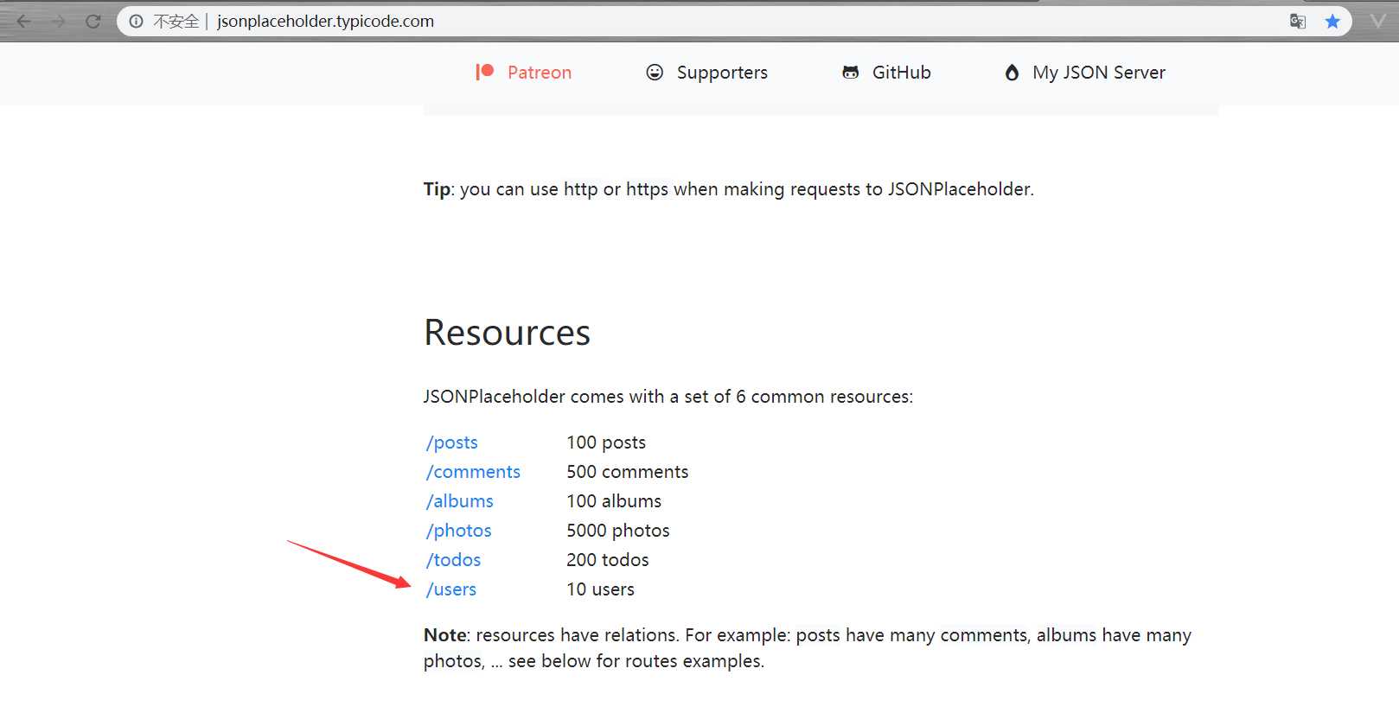Open the Patreon nav link
This screenshot has width=1399, height=713.
pyautogui.click(x=540, y=73)
